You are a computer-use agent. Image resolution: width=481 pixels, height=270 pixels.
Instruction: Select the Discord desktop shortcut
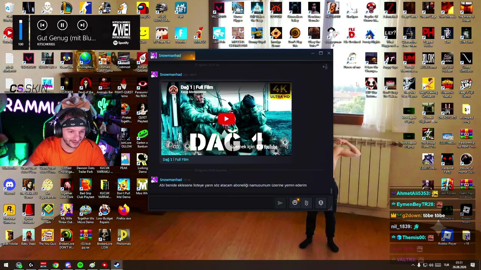[x=9, y=187]
